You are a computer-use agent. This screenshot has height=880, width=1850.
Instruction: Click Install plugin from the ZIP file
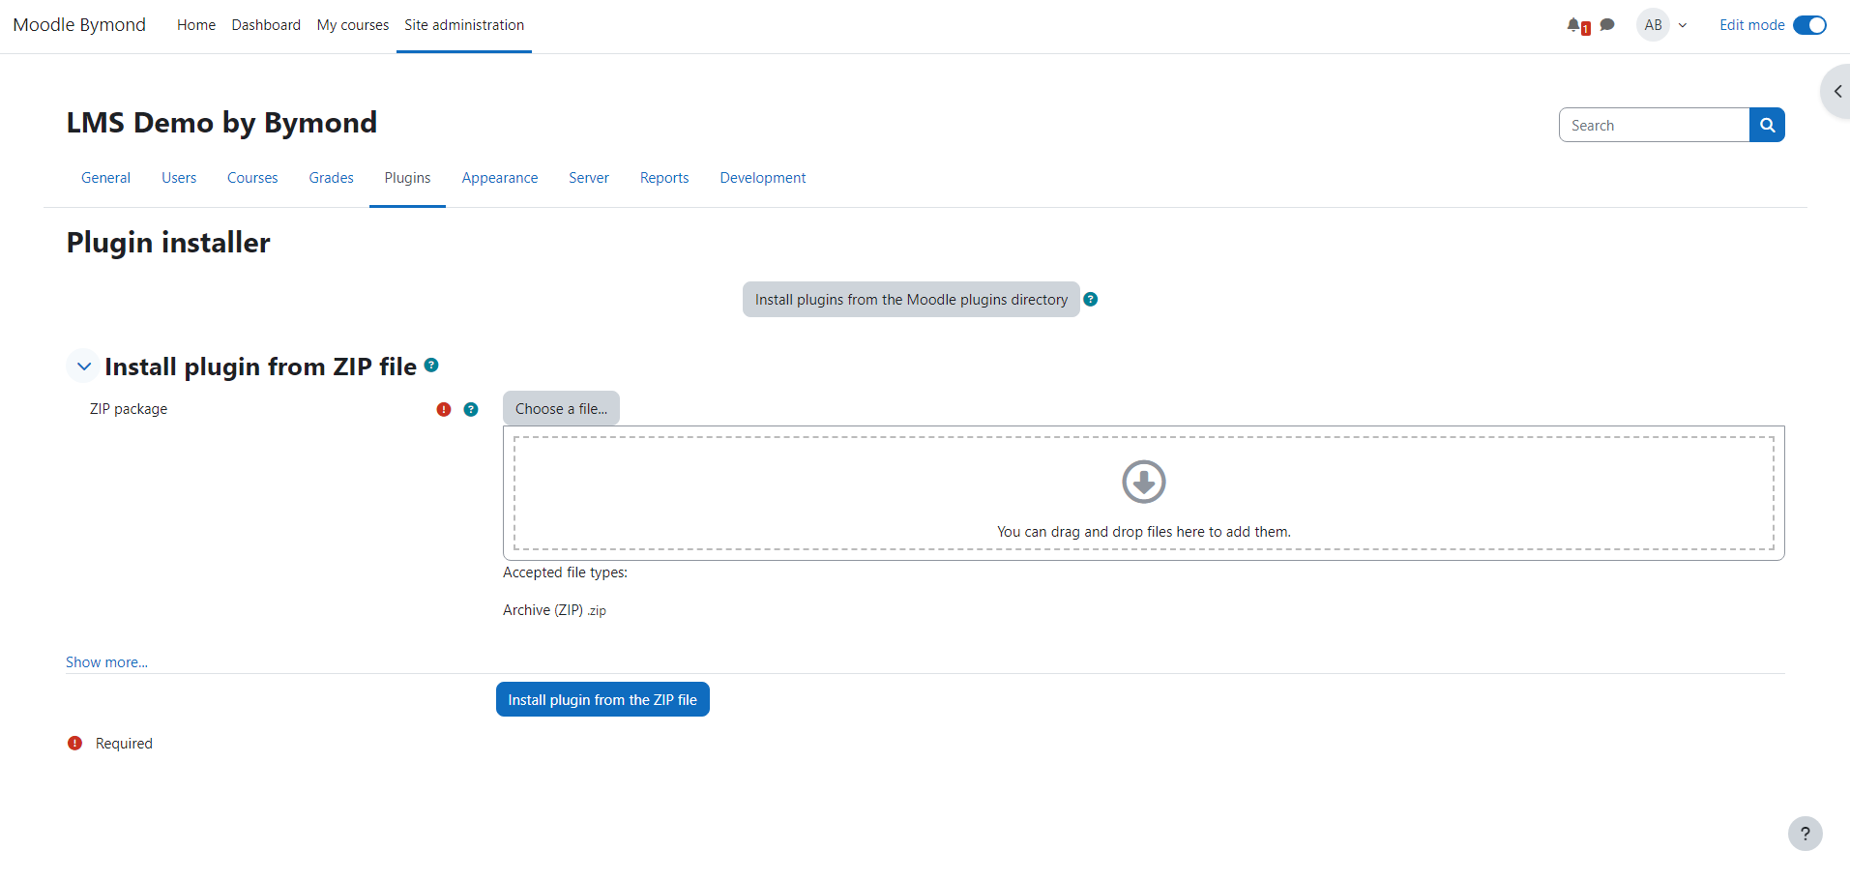pos(602,699)
